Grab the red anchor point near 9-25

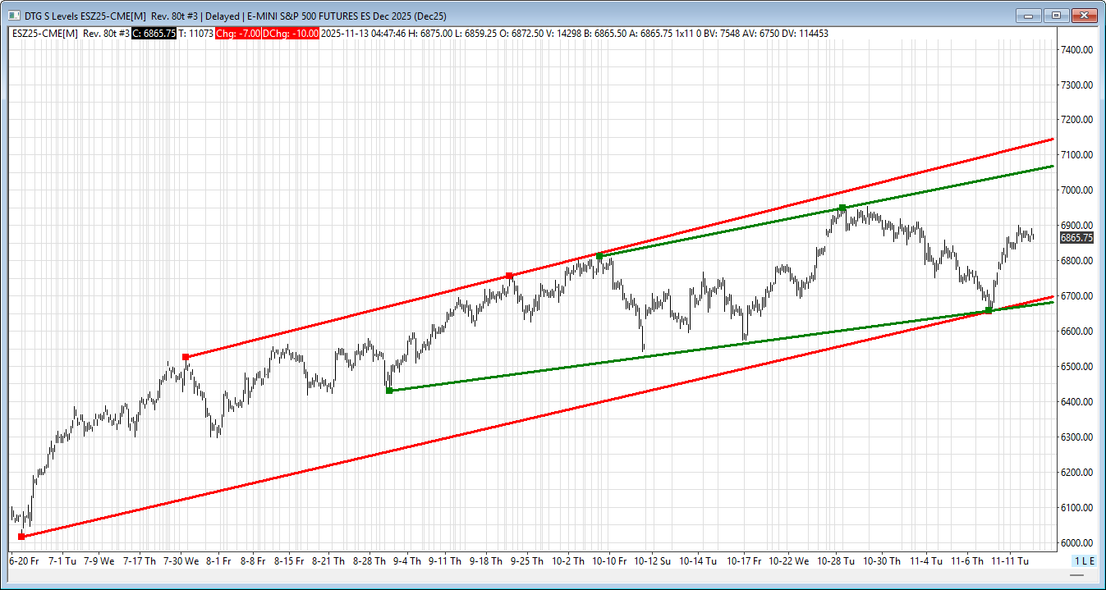509,276
